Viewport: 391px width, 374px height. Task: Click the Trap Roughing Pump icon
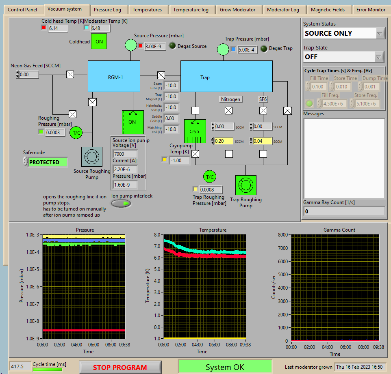245,185
